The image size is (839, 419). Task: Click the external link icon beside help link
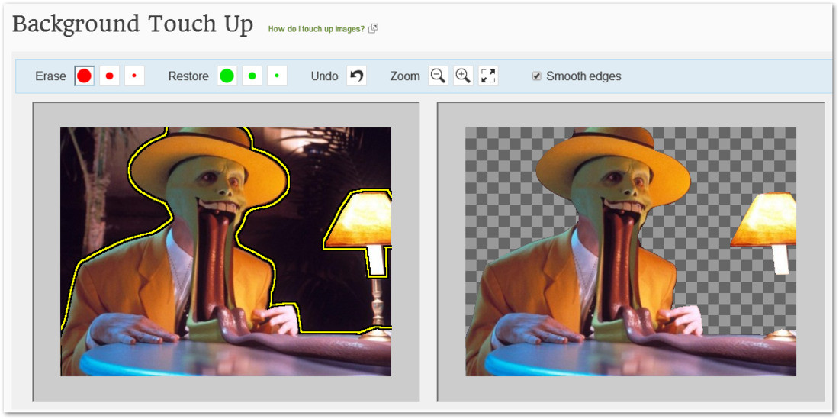click(x=374, y=29)
